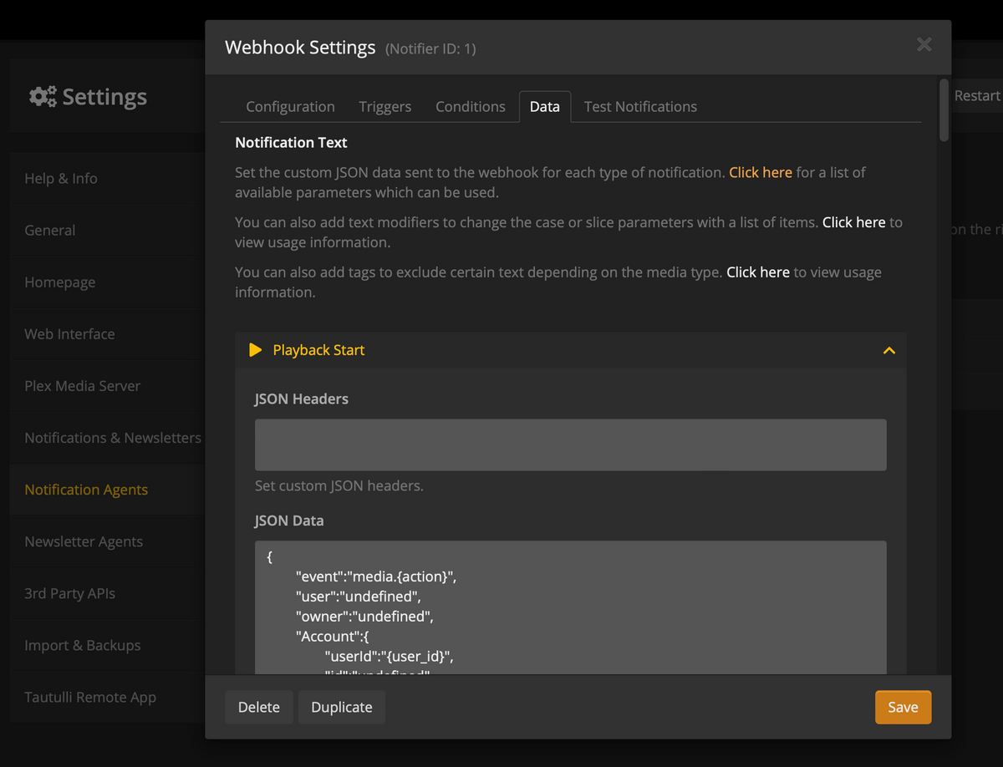Click the JSON Headers input field
The image size is (1003, 767).
(570, 444)
